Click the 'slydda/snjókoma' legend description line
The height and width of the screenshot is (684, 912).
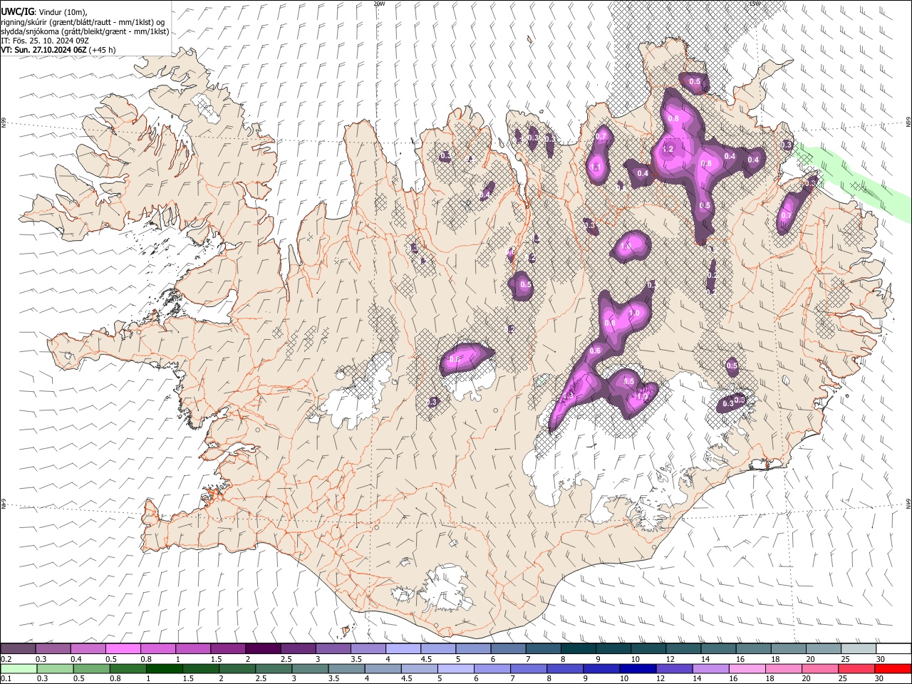tap(85, 31)
